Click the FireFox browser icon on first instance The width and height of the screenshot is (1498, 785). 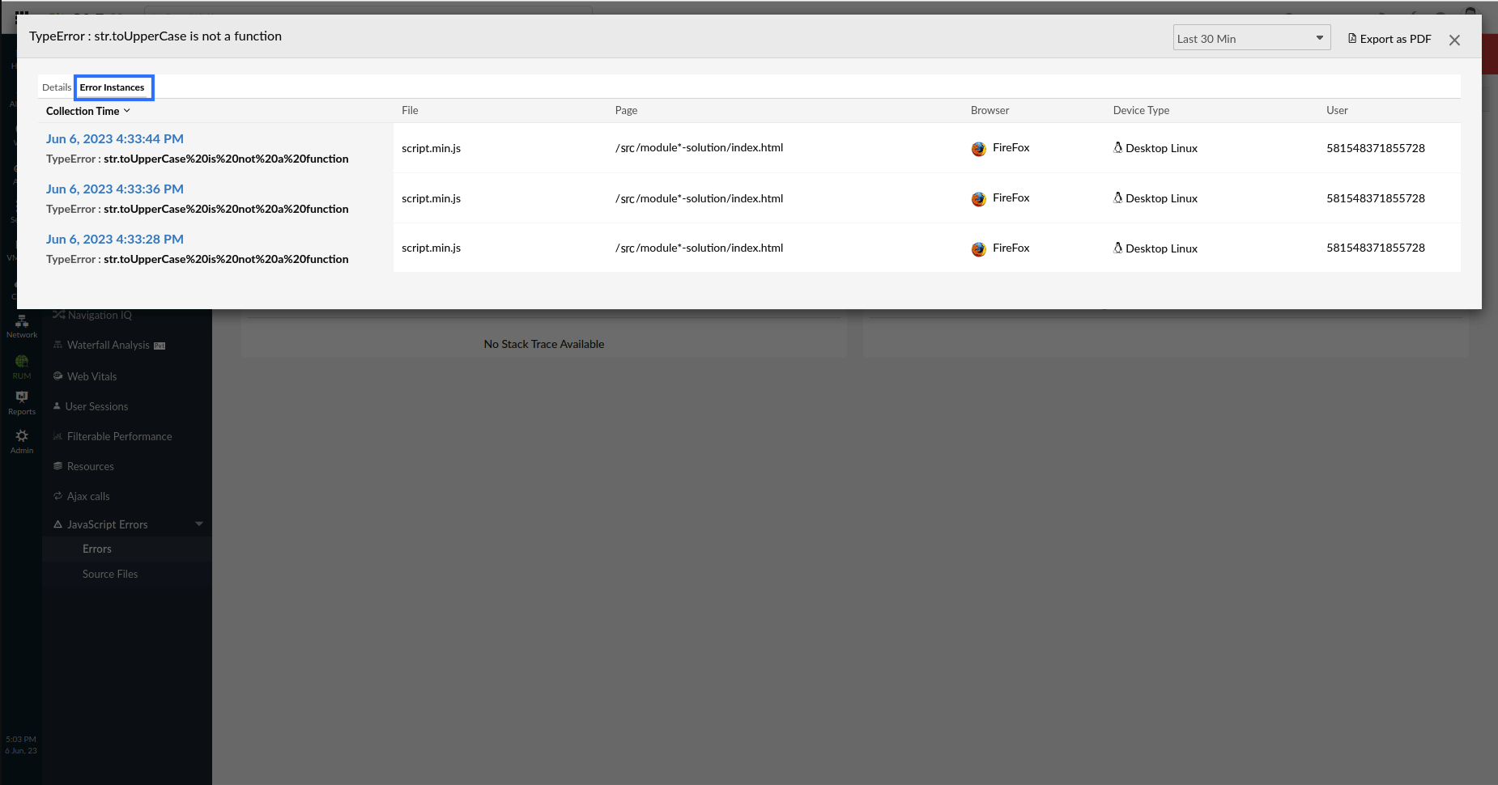click(x=978, y=149)
